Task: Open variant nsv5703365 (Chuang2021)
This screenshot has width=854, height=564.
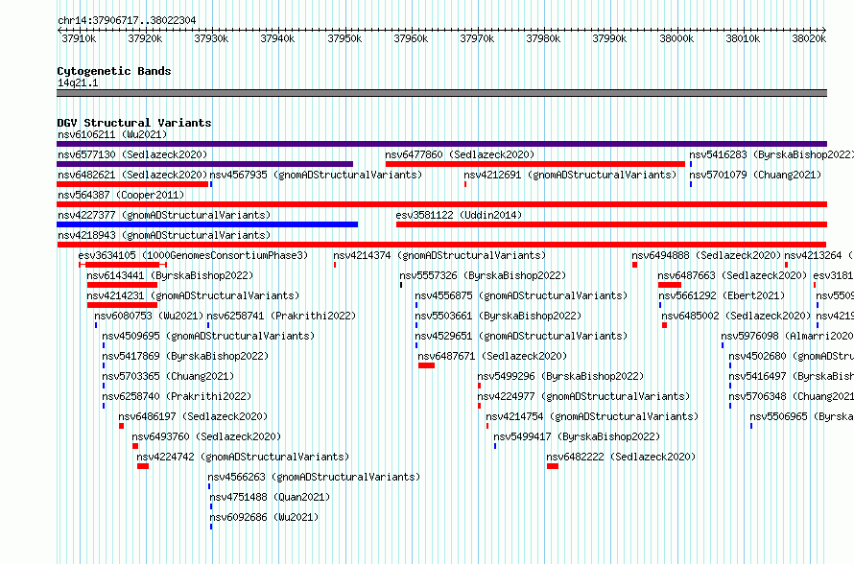Action: coord(168,376)
